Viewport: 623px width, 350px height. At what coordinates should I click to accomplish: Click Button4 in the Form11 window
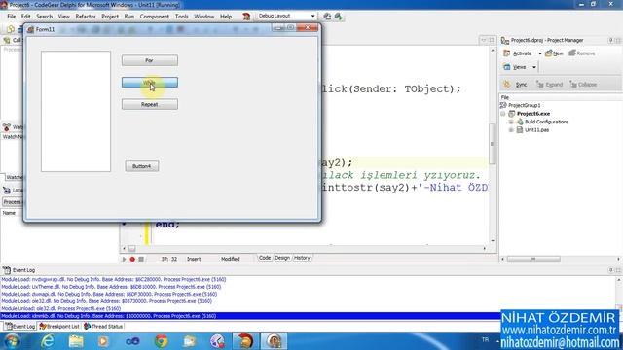tap(142, 166)
